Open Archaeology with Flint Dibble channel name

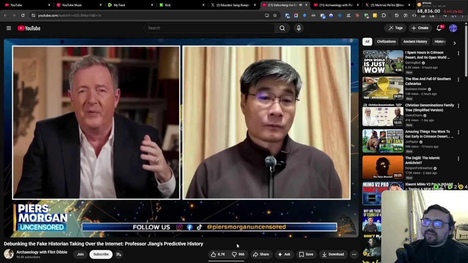tap(42, 252)
